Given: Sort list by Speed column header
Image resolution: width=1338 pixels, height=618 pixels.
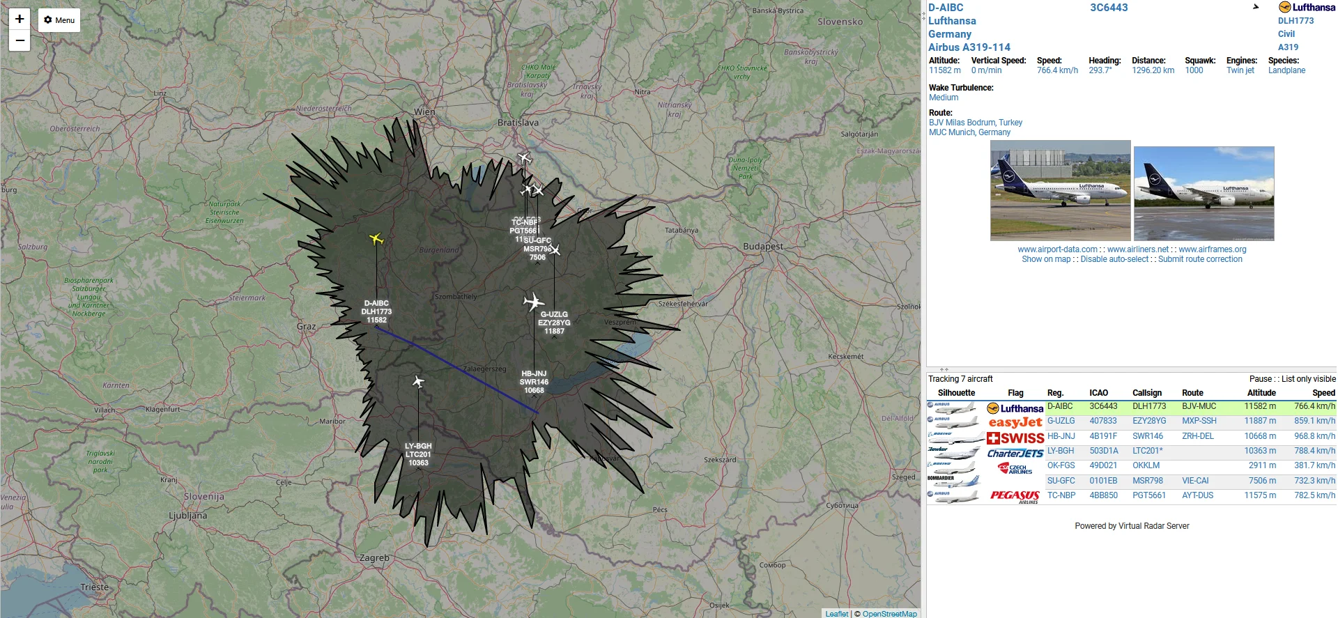Looking at the screenshot, I should click(x=1323, y=393).
